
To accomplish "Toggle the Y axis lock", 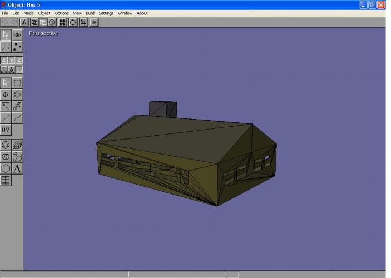I will pyautogui.click(x=12, y=60).
